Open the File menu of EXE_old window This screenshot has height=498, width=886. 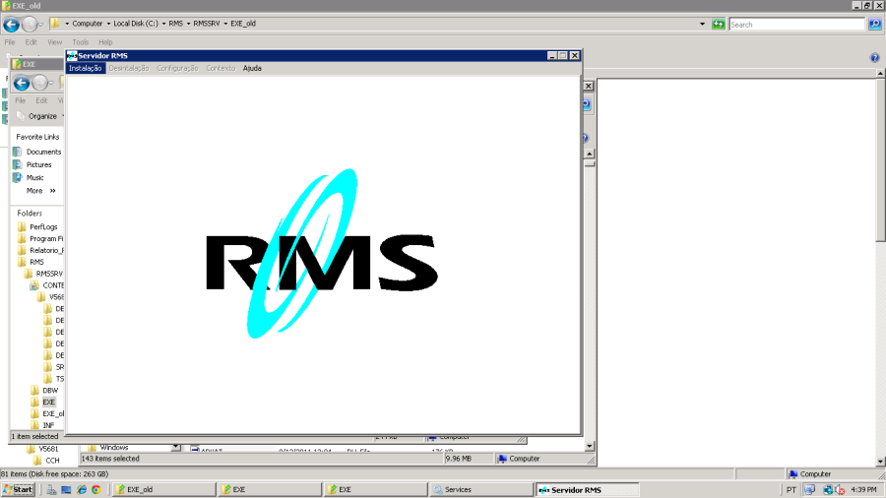point(10,42)
